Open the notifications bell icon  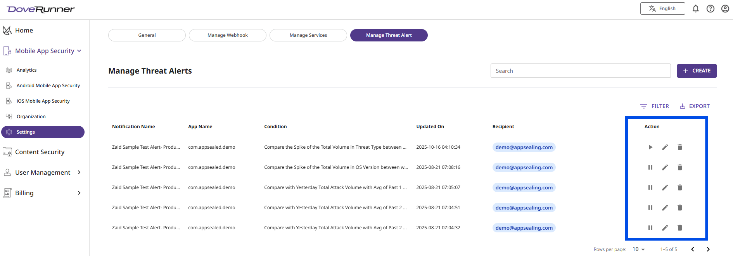click(x=696, y=9)
